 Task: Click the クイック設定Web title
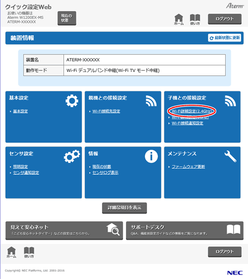click(x=28, y=7)
